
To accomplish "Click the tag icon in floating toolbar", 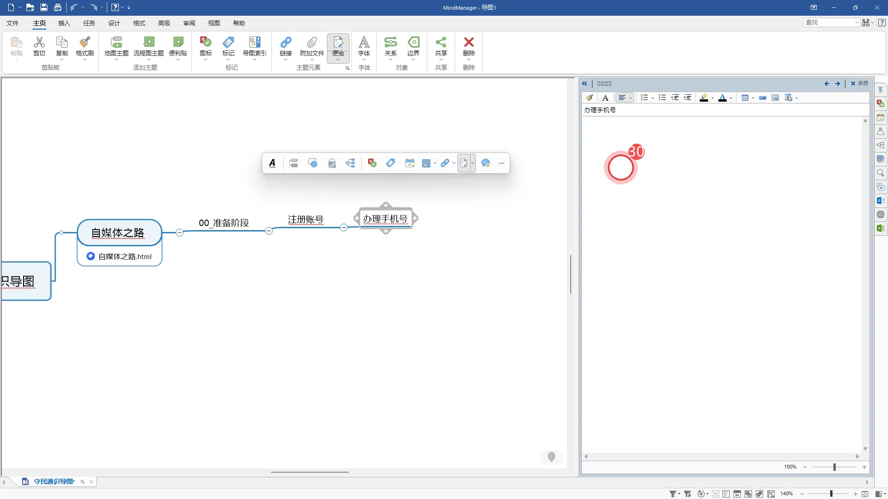I will tap(391, 163).
